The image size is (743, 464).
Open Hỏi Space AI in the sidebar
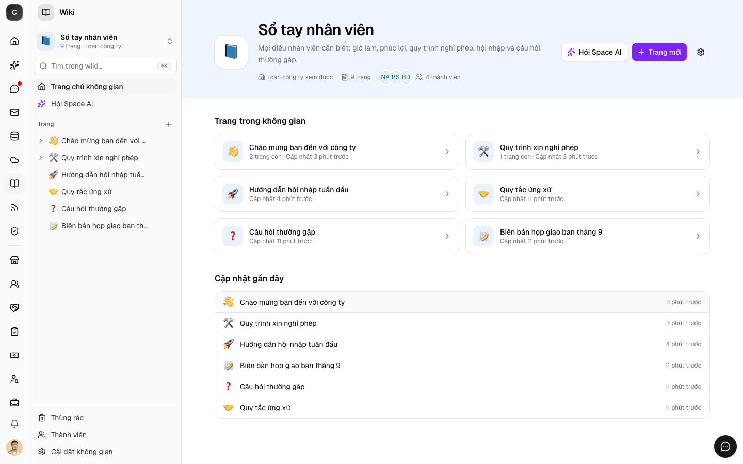tap(105, 104)
